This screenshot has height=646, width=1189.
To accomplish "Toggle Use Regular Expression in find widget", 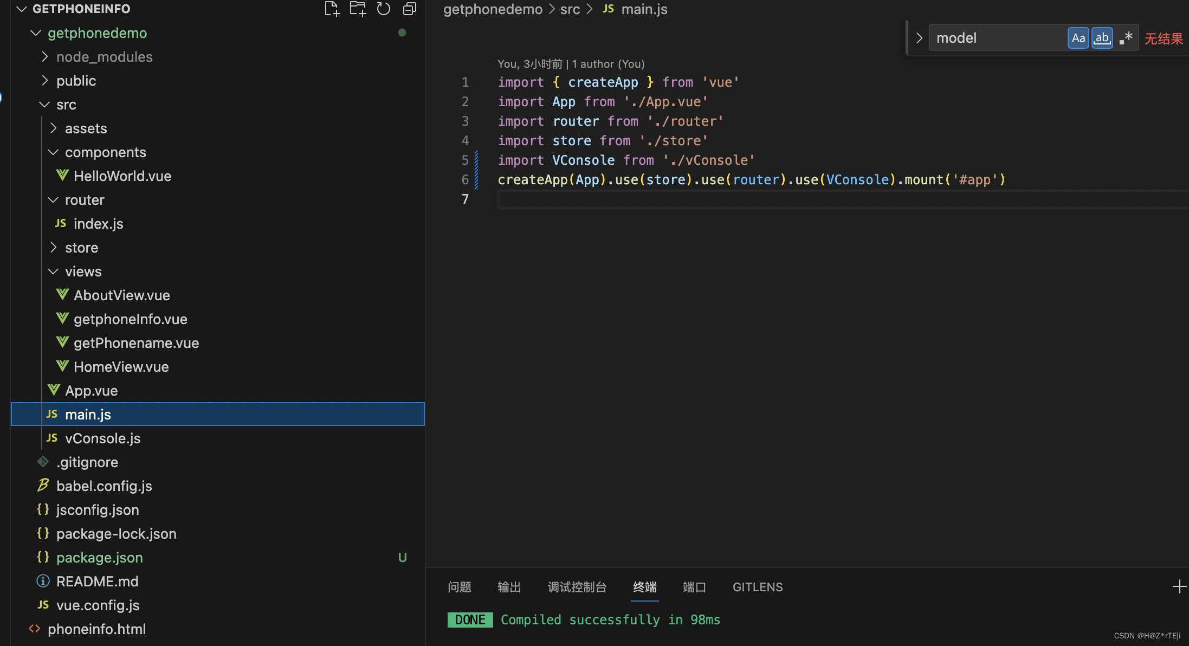I will [1126, 38].
